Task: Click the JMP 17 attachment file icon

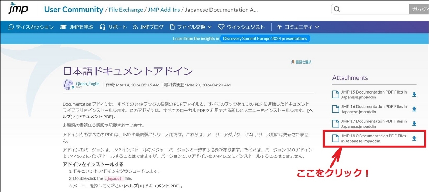Action: (x=335, y=124)
